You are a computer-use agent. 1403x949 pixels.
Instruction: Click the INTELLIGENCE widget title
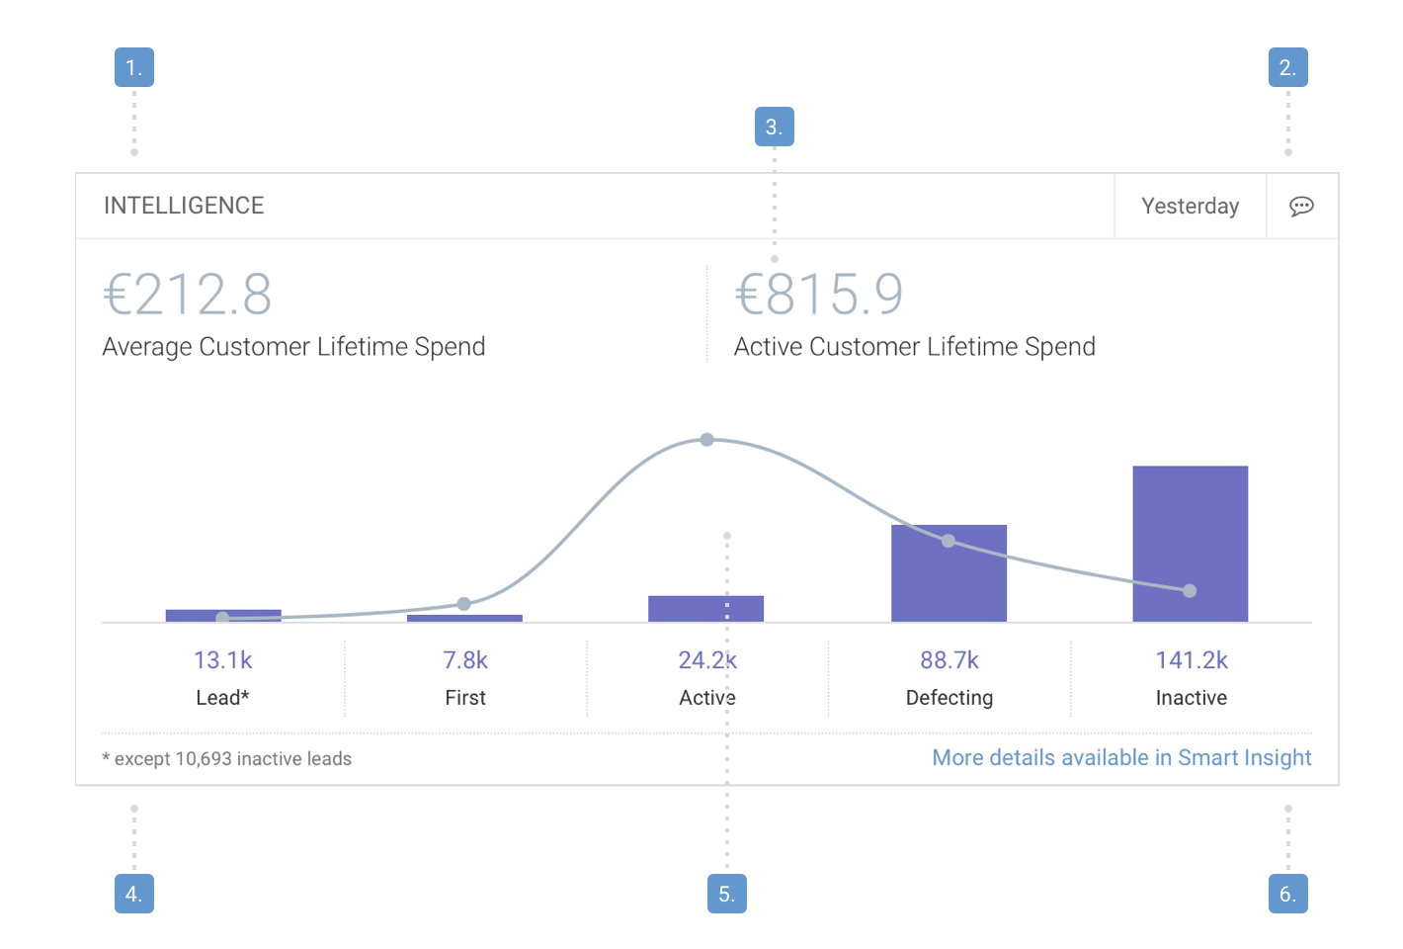click(184, 206)
